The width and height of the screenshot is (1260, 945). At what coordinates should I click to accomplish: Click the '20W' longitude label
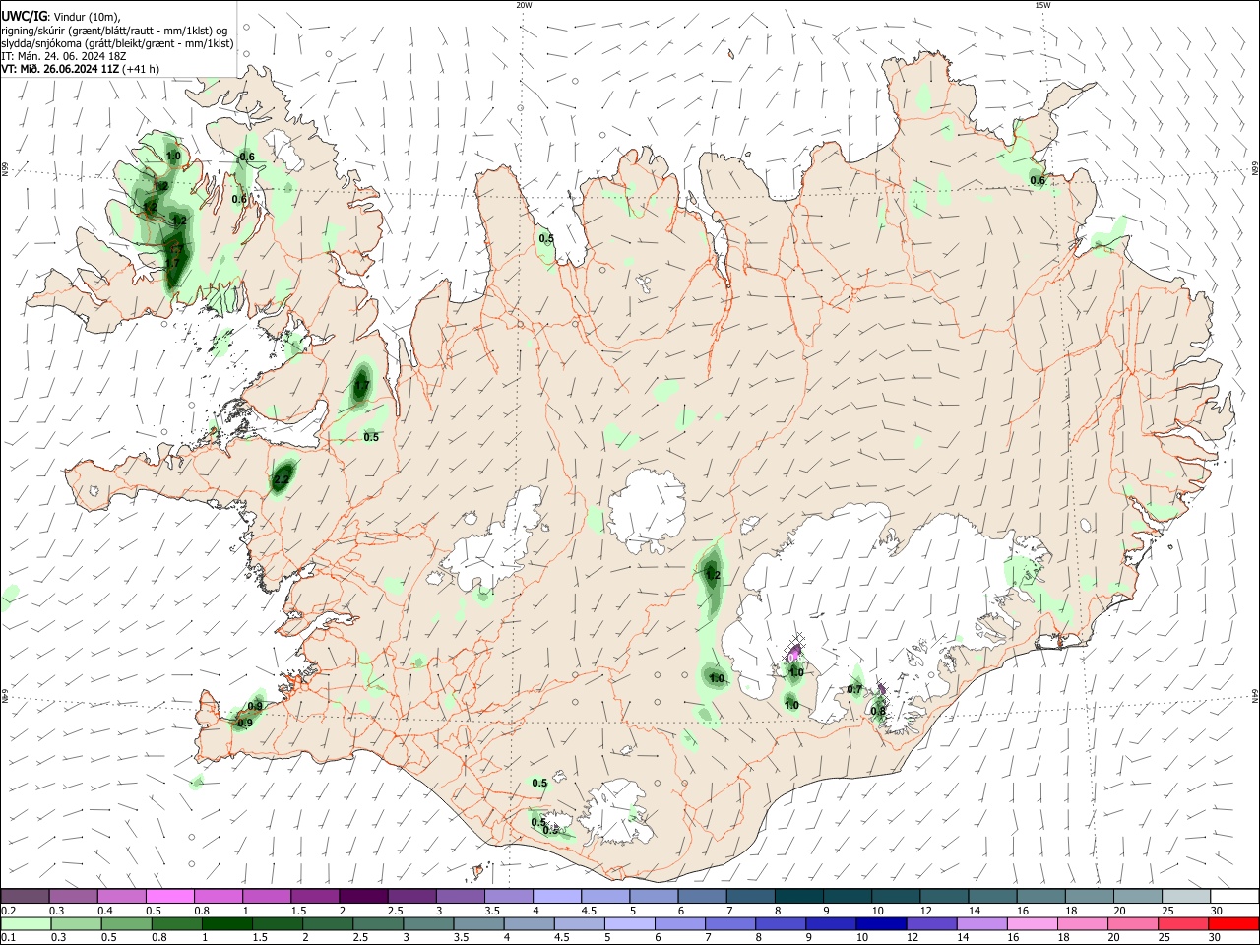(524, 5)
